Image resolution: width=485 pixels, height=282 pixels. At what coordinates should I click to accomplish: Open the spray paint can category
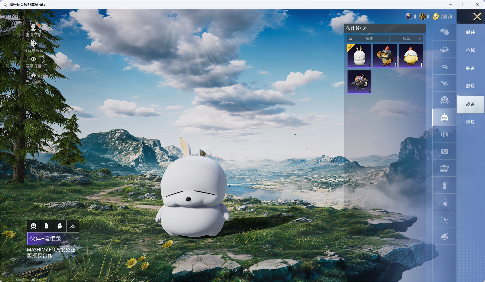tap(444, 185)
